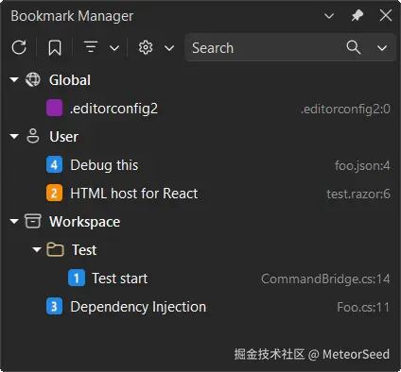Collapse the User group
Screen dimensions: 401x372
[x=14, y=137]
